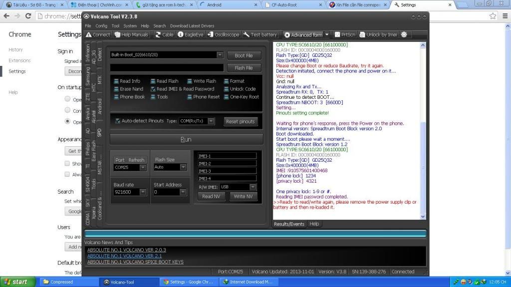Open Compressed folder in taskbar
This screenshot has width=511, height=287.
(x=68, y=282)
